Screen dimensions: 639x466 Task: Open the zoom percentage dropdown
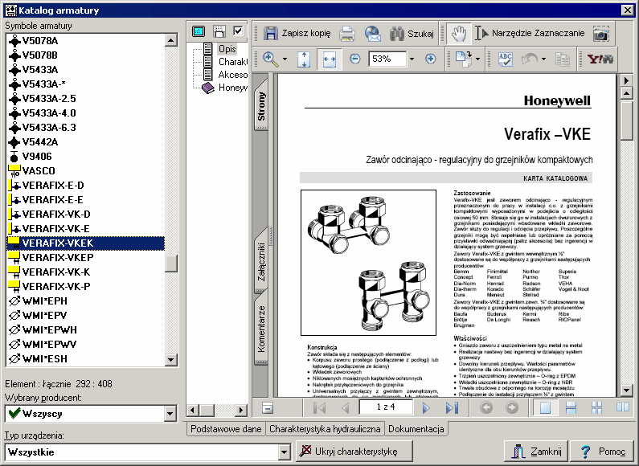[x=412, y=59]
